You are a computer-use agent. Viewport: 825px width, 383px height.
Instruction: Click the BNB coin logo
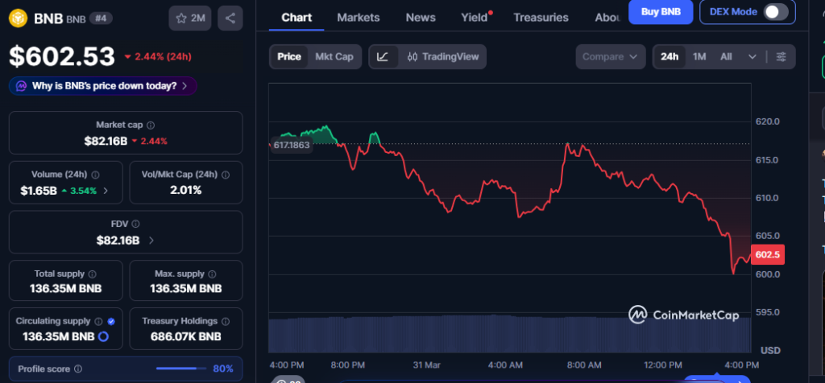[18, 17]
